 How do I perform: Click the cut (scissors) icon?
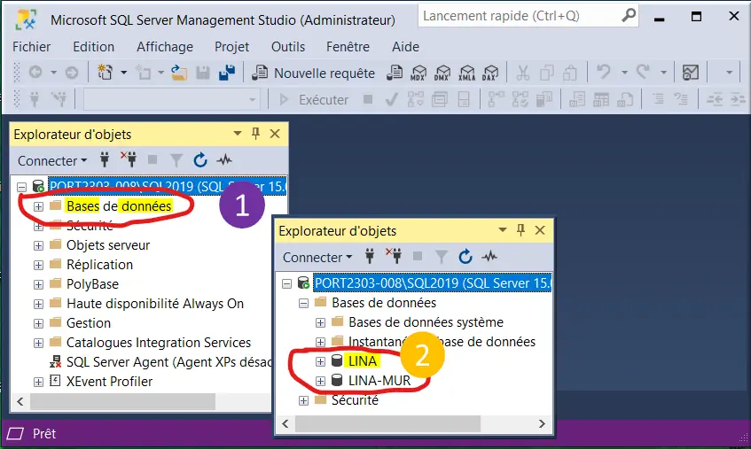(522, 73)
